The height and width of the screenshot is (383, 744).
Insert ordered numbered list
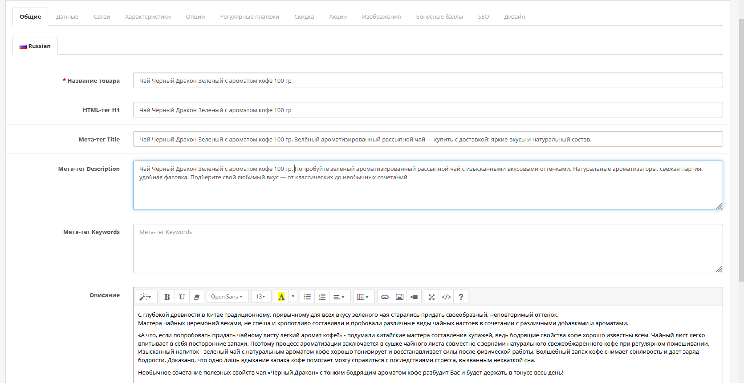(x=322, y=297)
